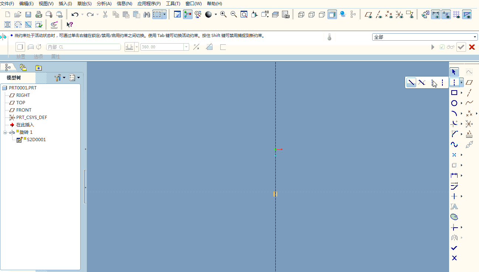479x272 pixels.
Task: Open the model tree settings dropdown
Action: (x=60, y=78)
